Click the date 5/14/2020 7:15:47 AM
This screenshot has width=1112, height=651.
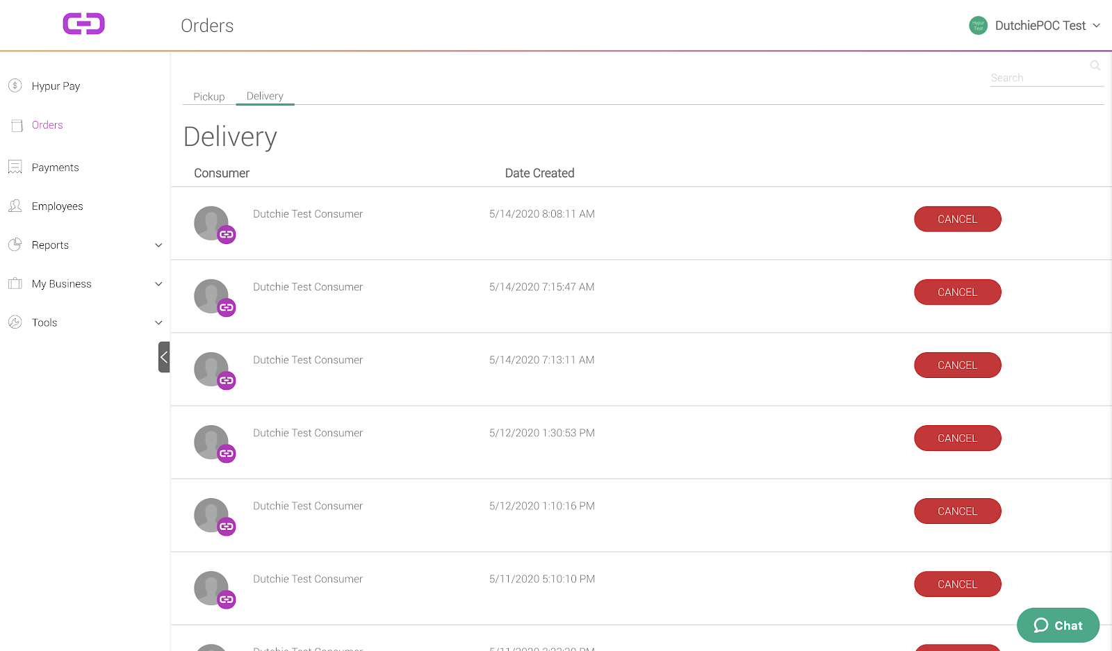542,287
